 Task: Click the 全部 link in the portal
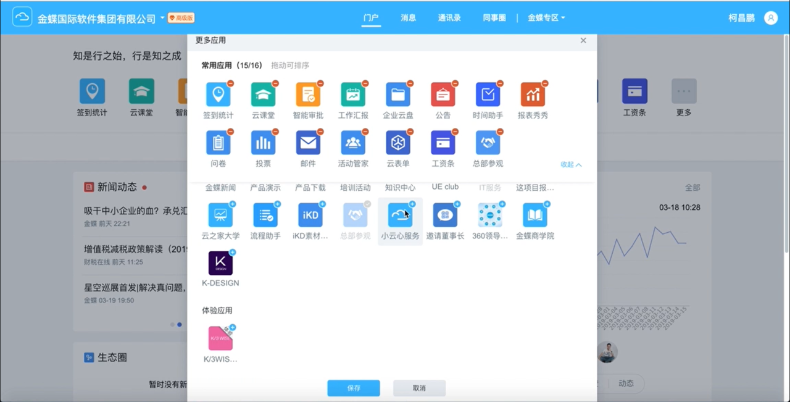pyautogui.click(x=692, y=188)
